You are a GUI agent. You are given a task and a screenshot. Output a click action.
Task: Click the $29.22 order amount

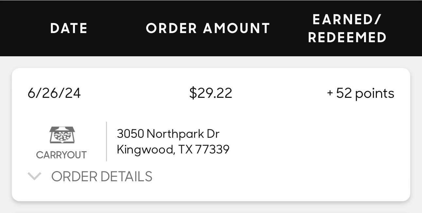click(211, 94)
